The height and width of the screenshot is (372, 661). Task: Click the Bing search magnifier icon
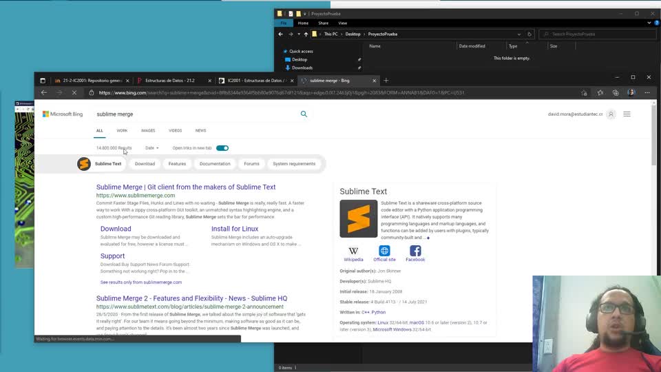pyautogui.click(x=304, y=114)
